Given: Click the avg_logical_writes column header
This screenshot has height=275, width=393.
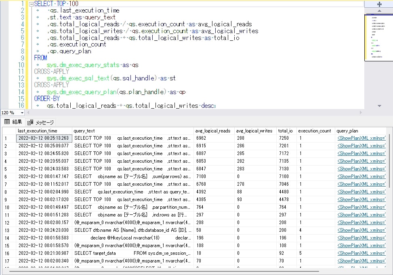Looking at the screenshot, I should [255, 131].
